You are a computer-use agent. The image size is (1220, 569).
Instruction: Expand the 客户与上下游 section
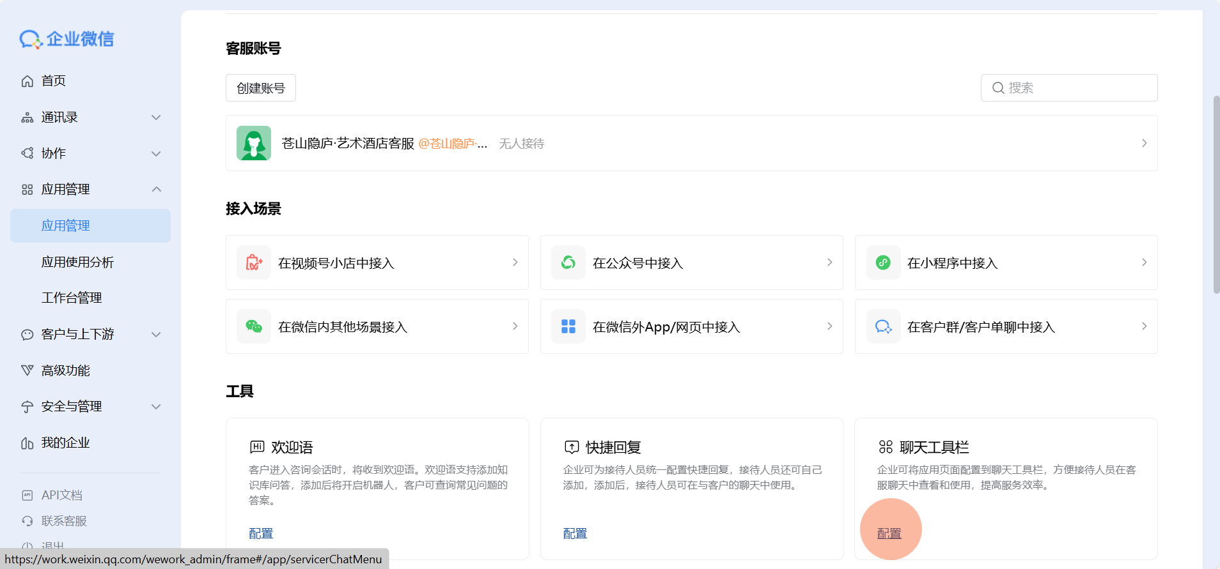point(156,335)
